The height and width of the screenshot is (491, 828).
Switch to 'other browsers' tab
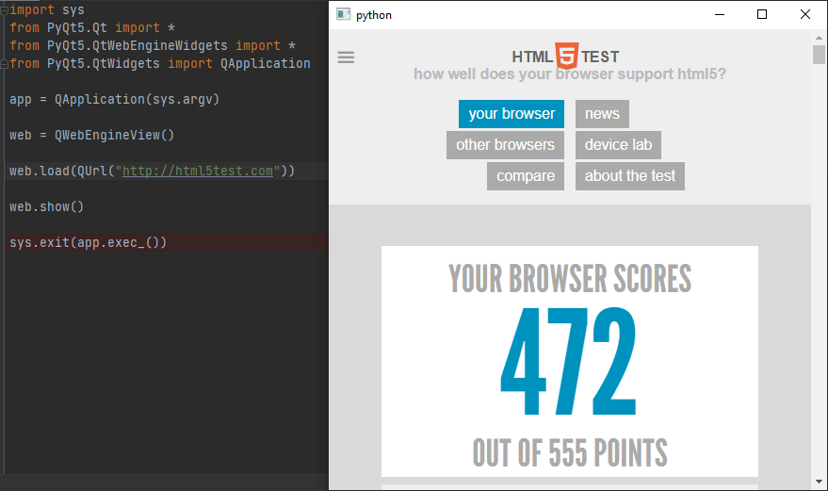click(505, 145)
